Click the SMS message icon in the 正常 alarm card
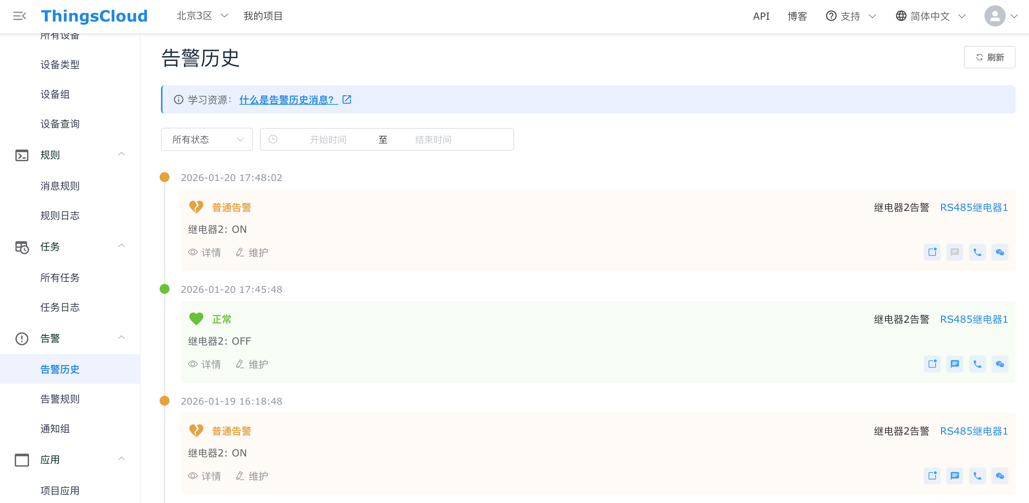 click(955, 364)
